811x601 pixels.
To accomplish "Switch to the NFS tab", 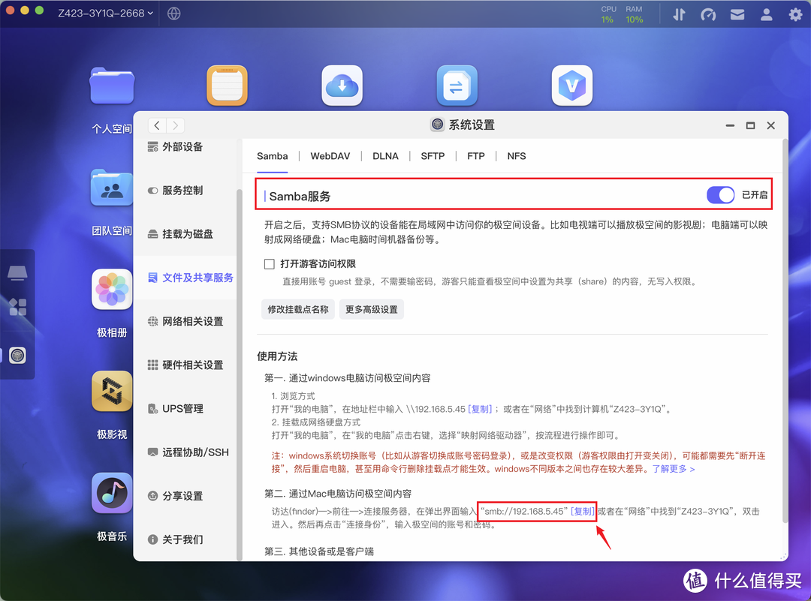I will tap(516, 156).
